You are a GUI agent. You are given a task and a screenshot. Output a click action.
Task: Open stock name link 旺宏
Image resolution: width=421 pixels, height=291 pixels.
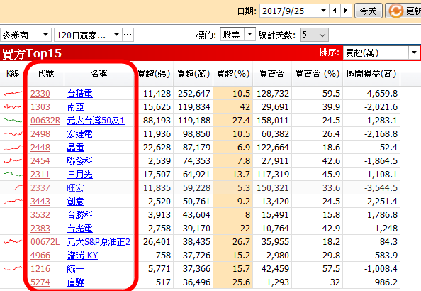pyautogui.click(x=75, y=188)
